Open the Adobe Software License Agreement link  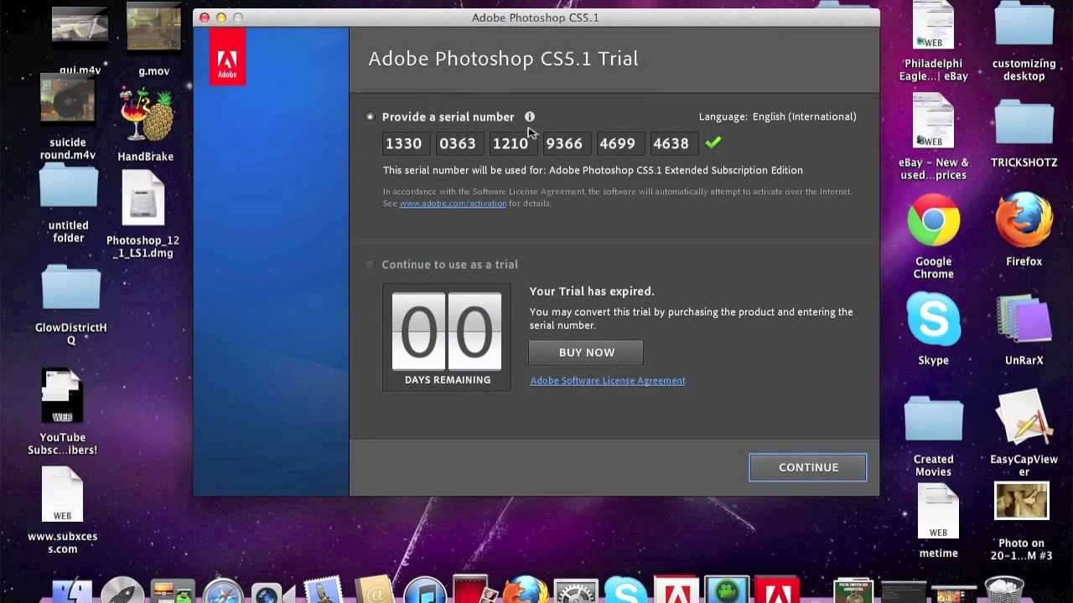click(x=608, y=380)
